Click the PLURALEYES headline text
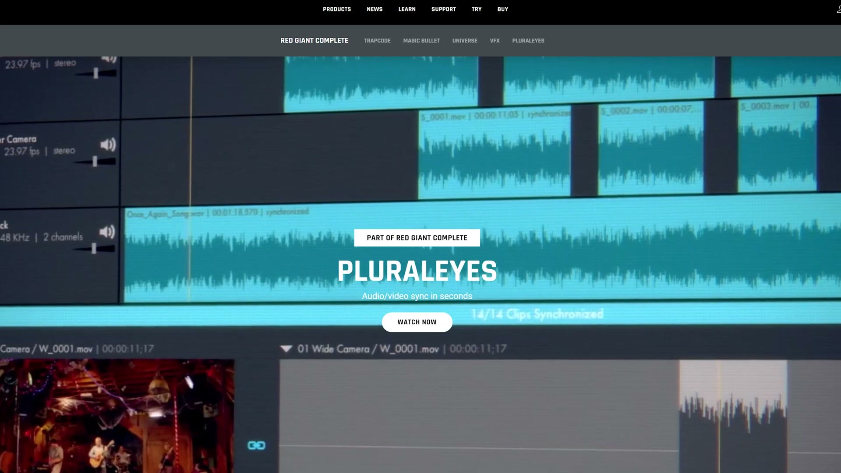 click(x=417, y=271)
